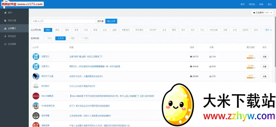This screenshot has width=276, height=127.
Task: Select the 电影音乐 category filter
Action: click(126, 30)
